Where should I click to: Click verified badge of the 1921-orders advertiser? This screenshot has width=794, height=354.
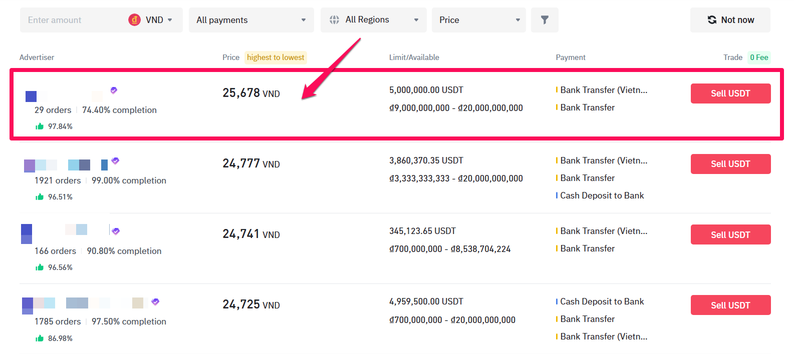[x=115, y=161]
